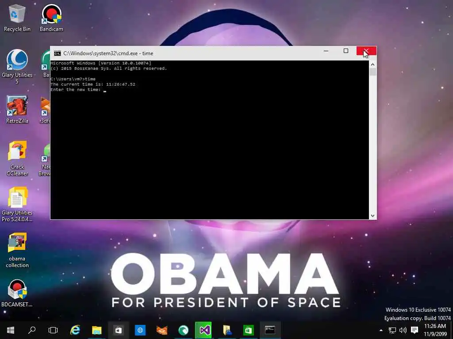This screenshot has height=339, width=453.
Task: Open the green store taskbar icon
Action: (249, 330)
